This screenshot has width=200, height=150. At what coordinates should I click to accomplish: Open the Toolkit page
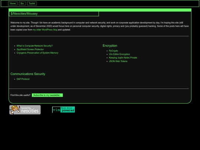(32, 3)
